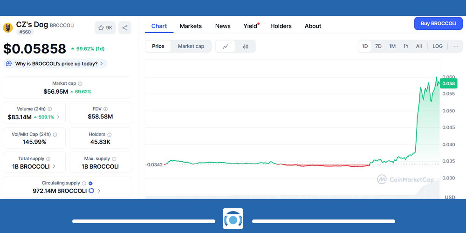Viewport: 466px width, 233px height.
Task: Click the verified badge beside Circulating supply
Action: [91, 183]
